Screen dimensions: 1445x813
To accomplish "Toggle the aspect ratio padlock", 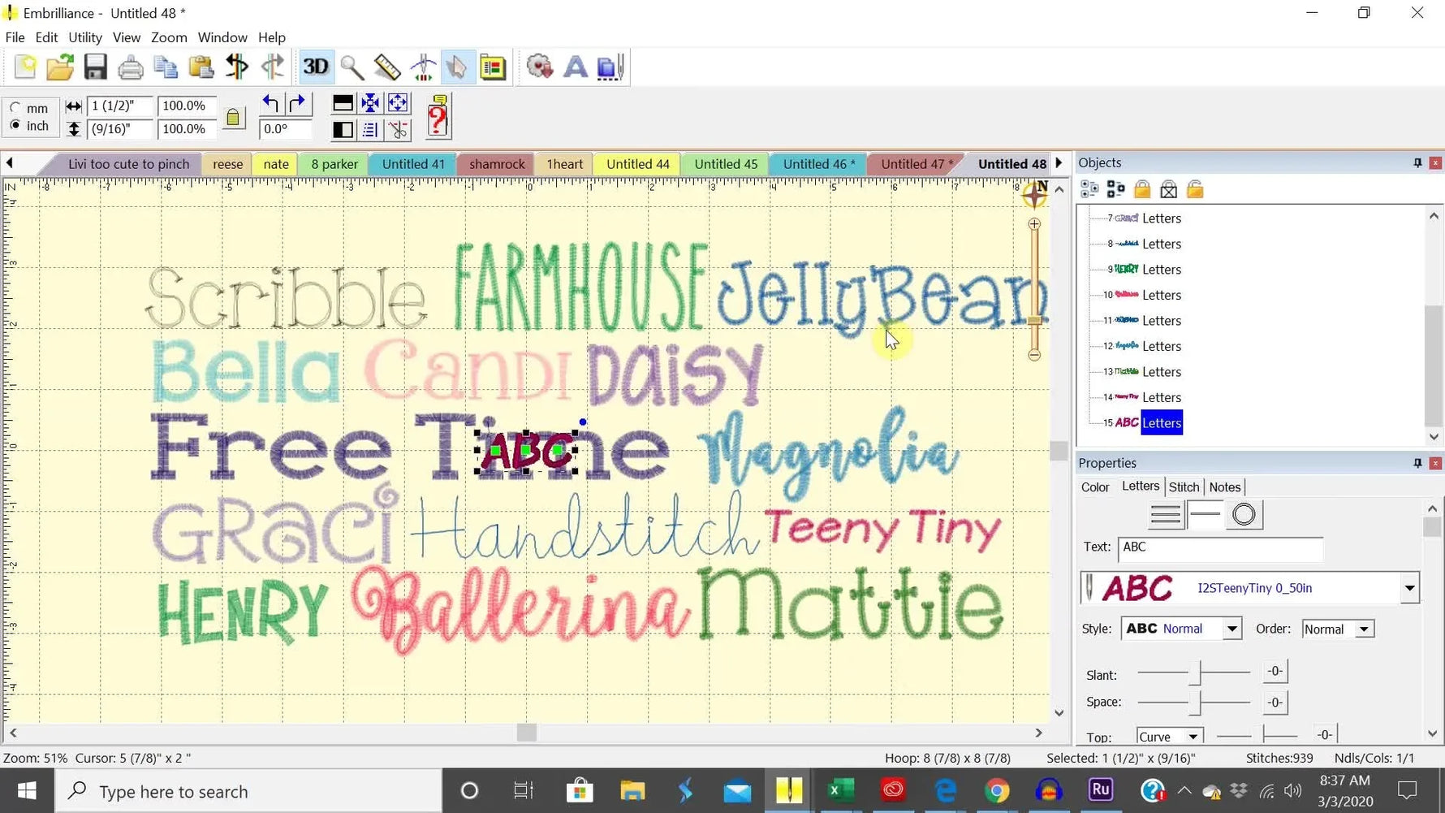I will coord(233,118).
